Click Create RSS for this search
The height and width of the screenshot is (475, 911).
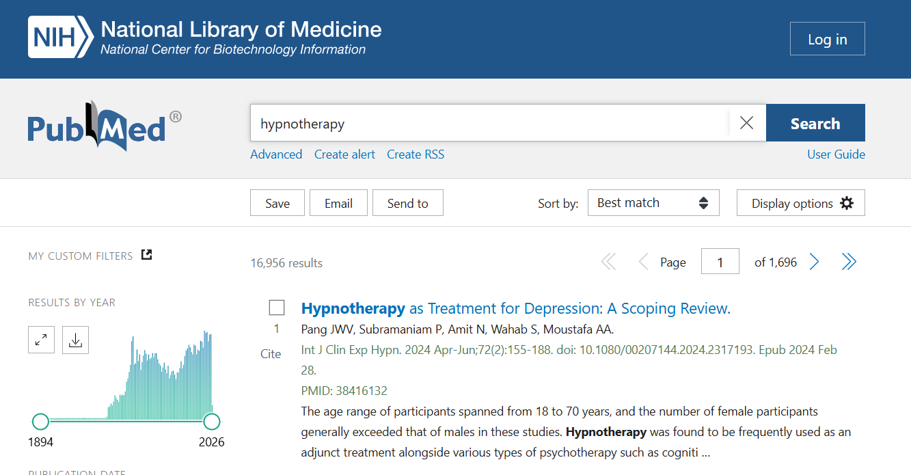[415, 154]
